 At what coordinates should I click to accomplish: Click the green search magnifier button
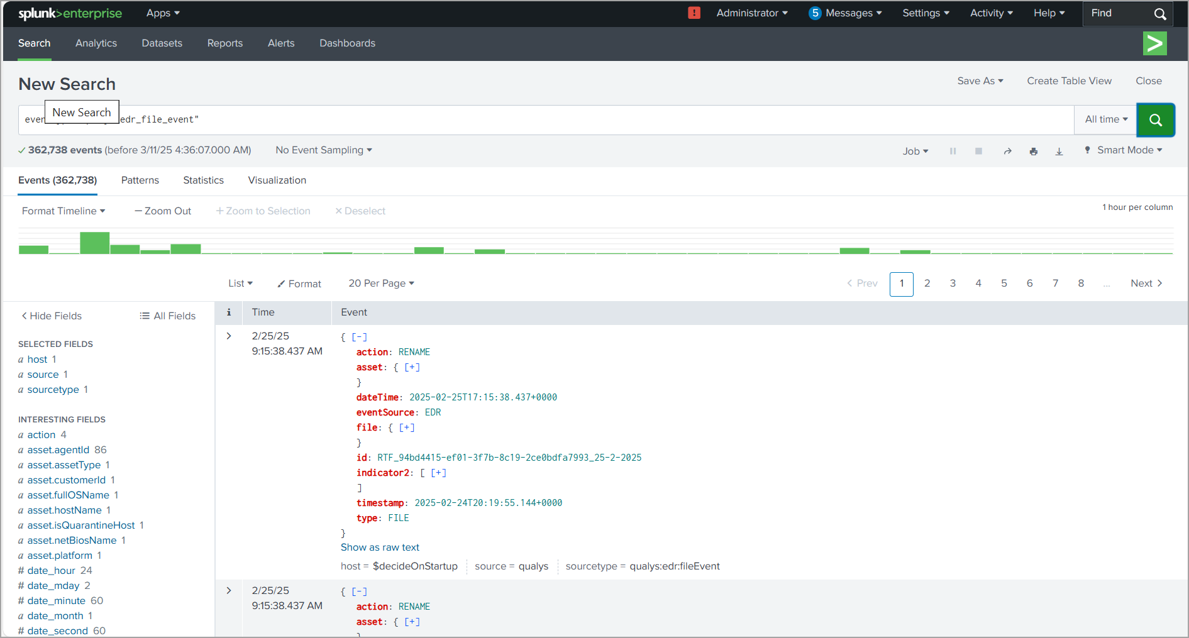pos(1155,119)
